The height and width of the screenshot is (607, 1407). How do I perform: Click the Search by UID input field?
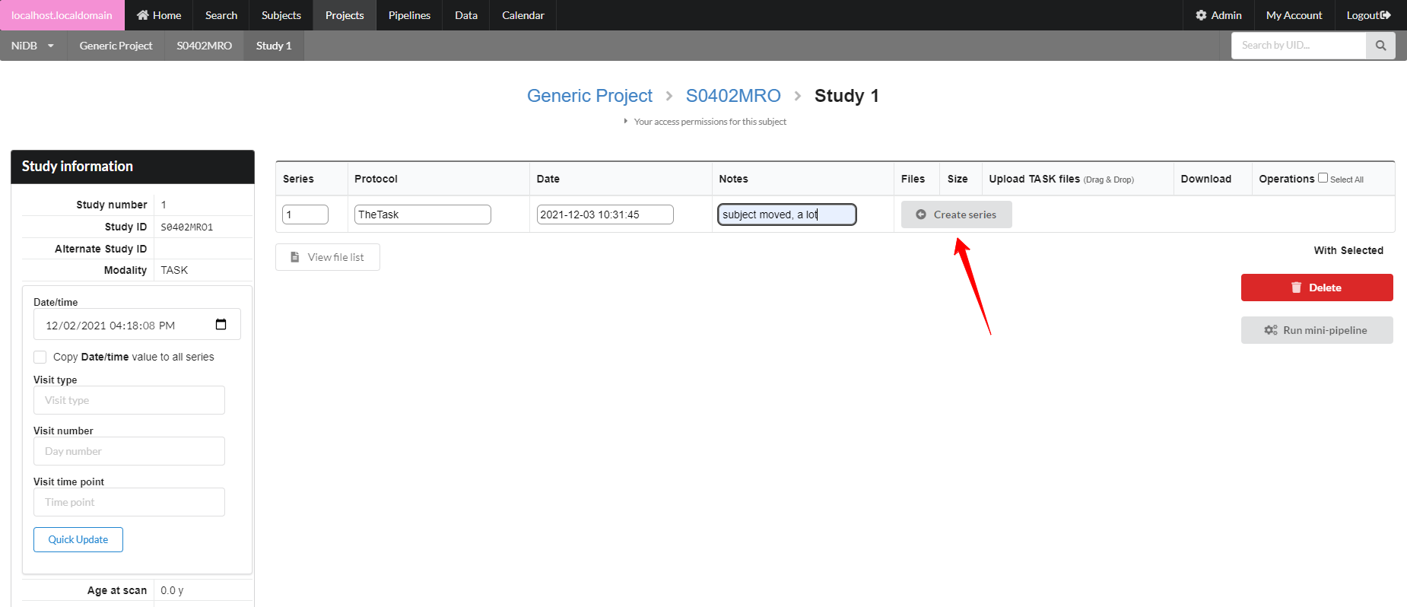[1298, 46]
